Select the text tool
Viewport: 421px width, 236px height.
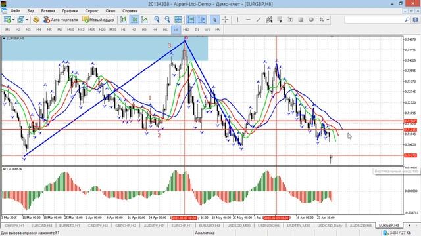(x=290, y=20)
